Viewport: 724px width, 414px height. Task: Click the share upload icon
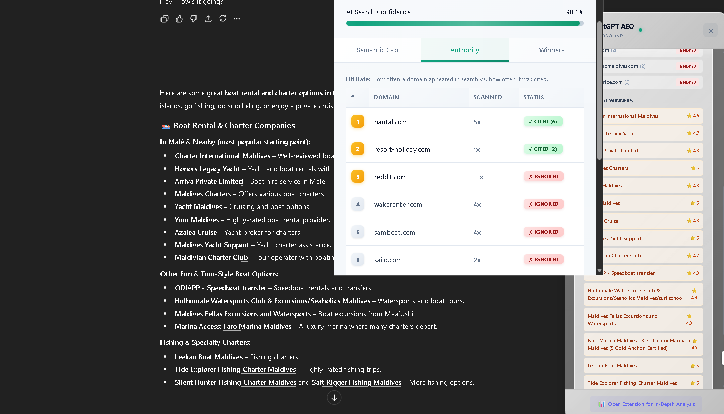(208, 19)
